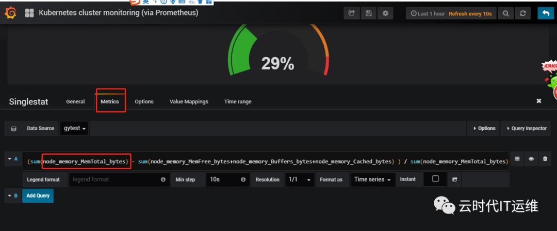
Task: Click the Min step info icon
Action: pos(243,179)
